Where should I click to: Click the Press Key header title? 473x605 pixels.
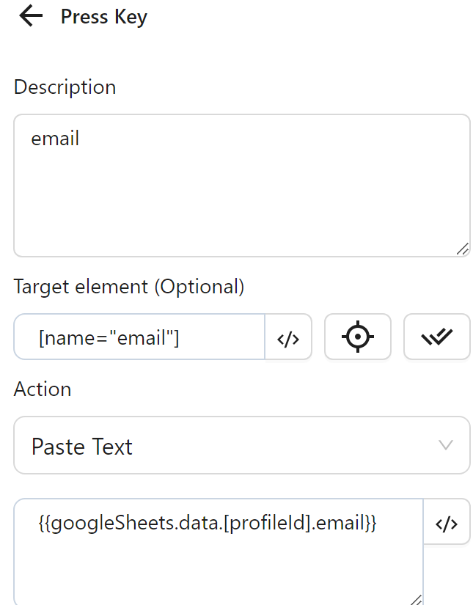tap(103, 16)
